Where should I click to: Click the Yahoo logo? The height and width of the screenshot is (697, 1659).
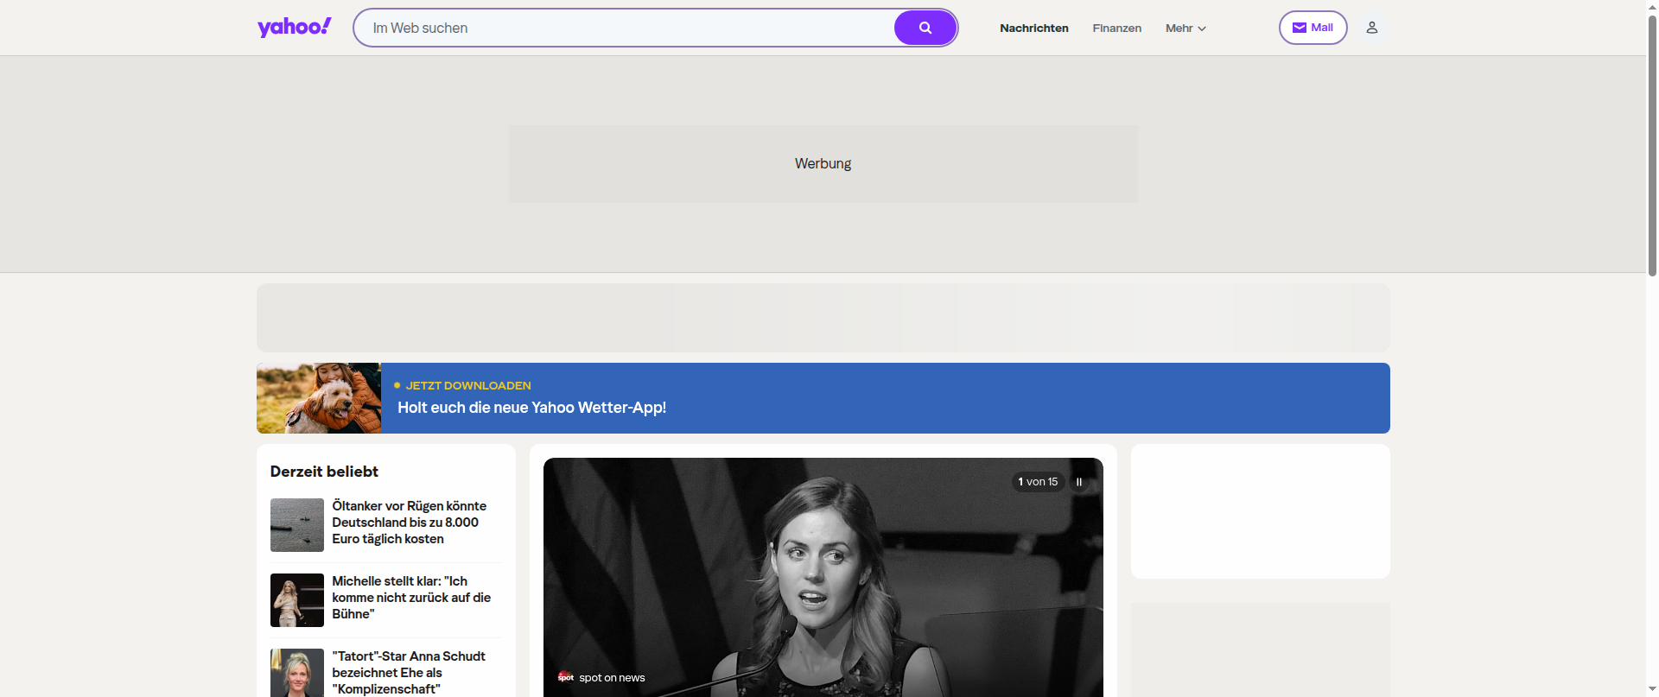[294, 28]
